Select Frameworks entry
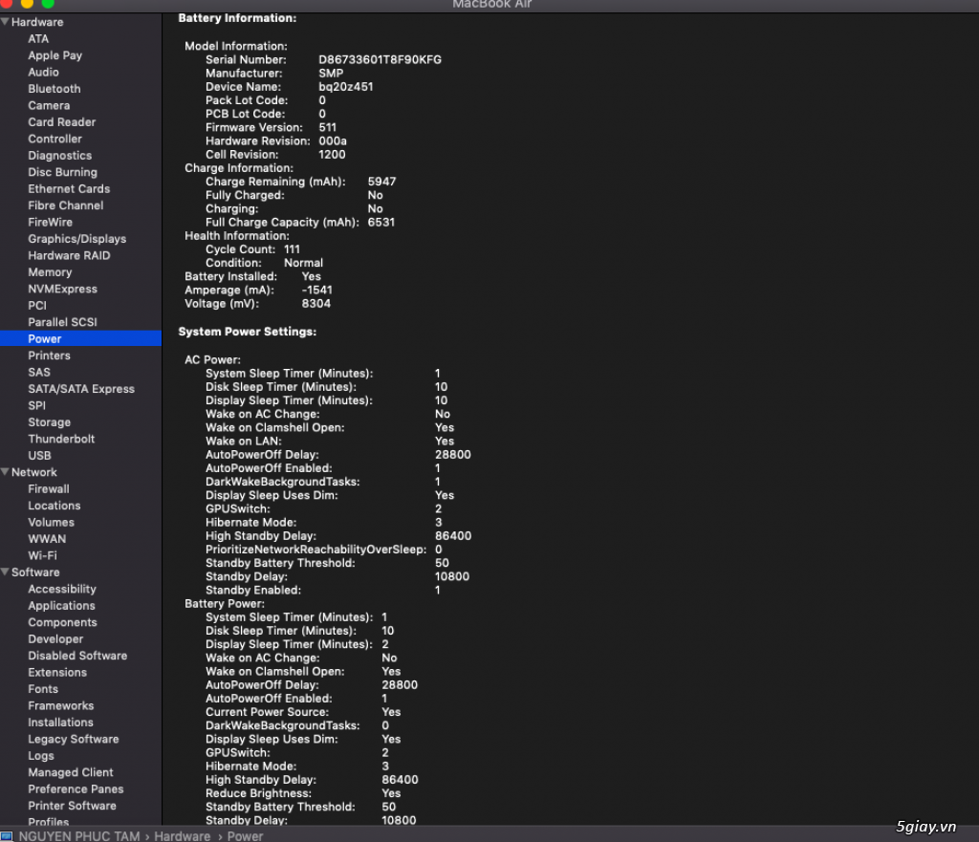This screenshot has height=842, width=979. pos(60,705)
